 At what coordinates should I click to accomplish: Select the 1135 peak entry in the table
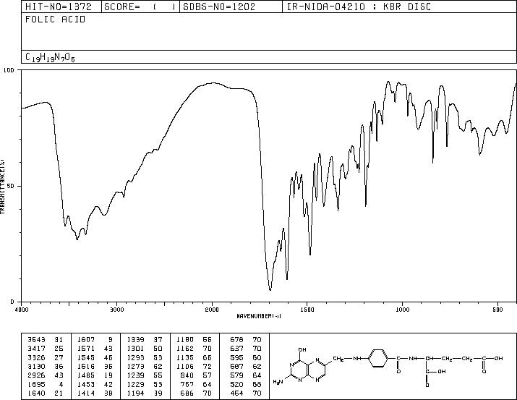pos(194,357)
